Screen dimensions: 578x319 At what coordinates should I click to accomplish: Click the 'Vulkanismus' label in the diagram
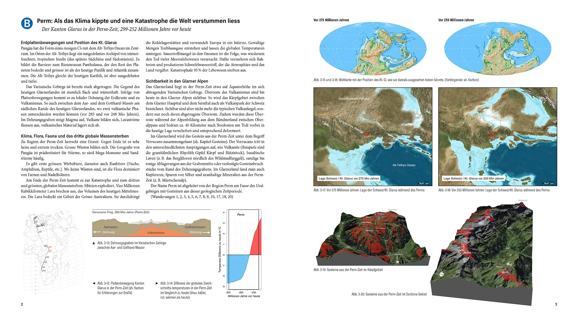(x=156, y=233)
